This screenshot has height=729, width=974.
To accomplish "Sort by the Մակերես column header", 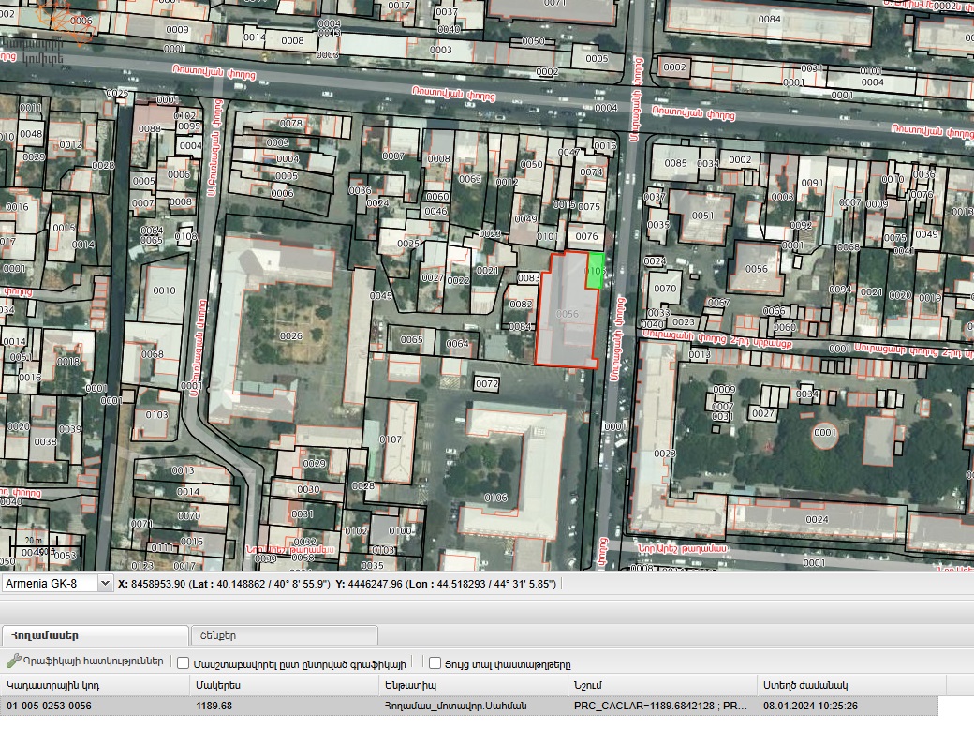I will click(x=284, y=685).
